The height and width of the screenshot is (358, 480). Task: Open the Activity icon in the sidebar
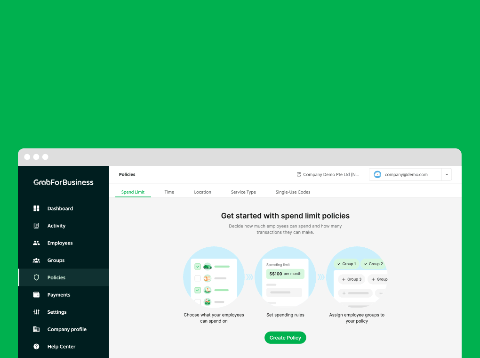tap(36, 225)
